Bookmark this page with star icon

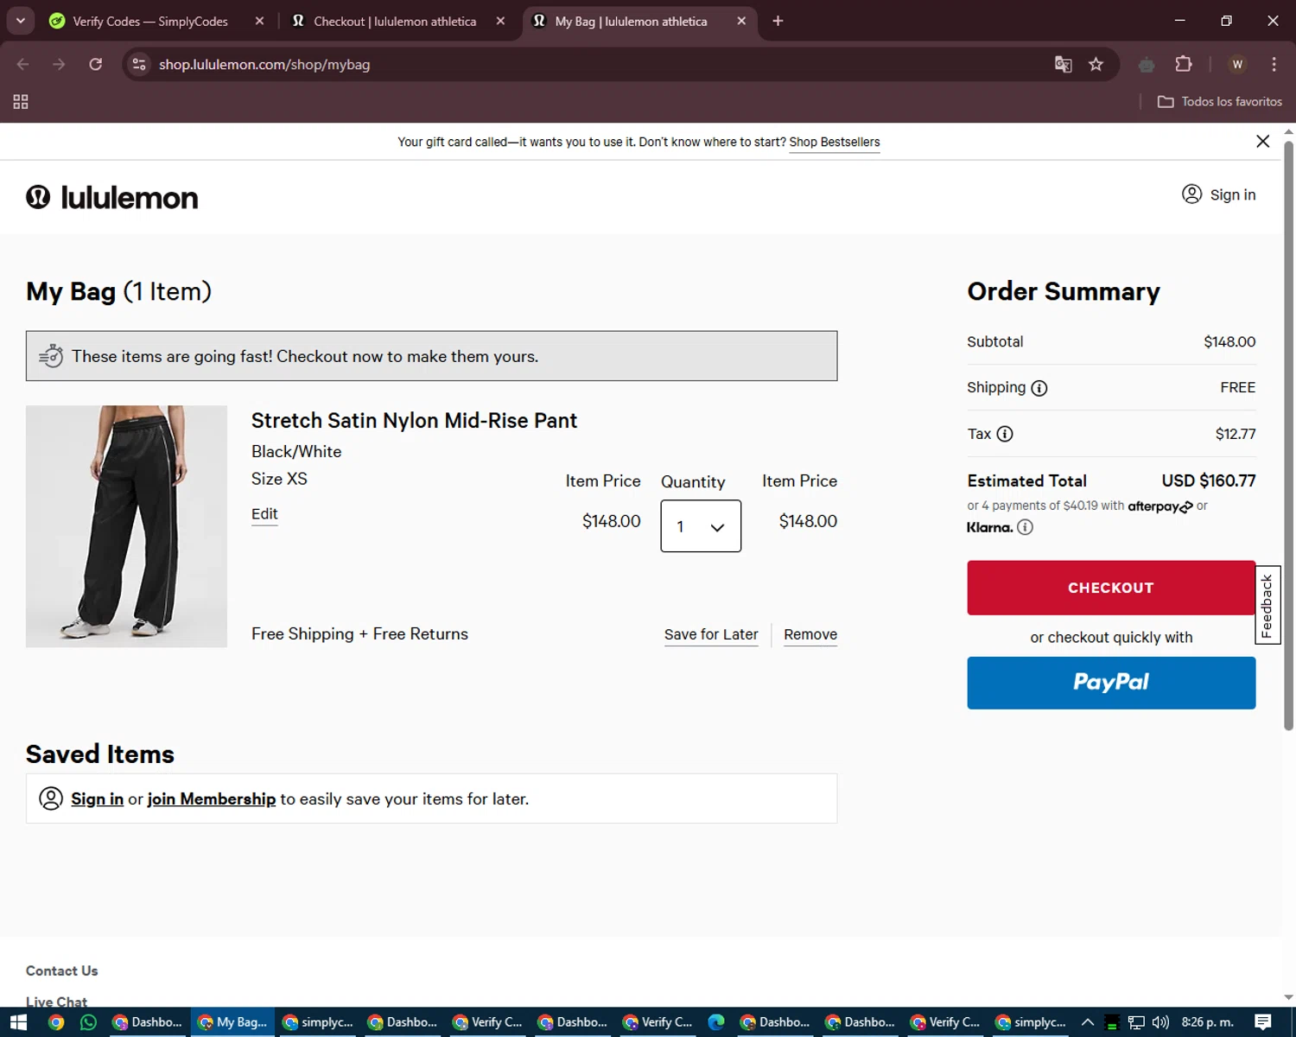coord(1096,65)
